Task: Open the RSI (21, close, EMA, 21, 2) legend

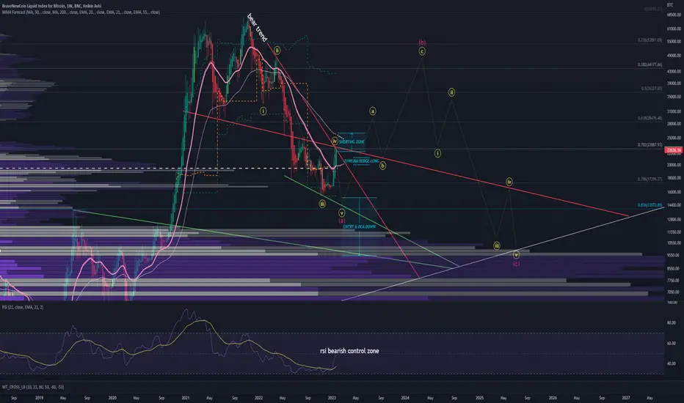Action: tap(22, 307)
